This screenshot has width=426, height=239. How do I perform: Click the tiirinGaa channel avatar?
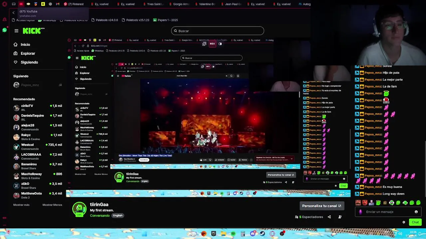(x=79, y=209)
